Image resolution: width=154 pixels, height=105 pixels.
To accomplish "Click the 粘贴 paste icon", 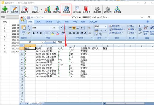I will click(x=24, y=27).
